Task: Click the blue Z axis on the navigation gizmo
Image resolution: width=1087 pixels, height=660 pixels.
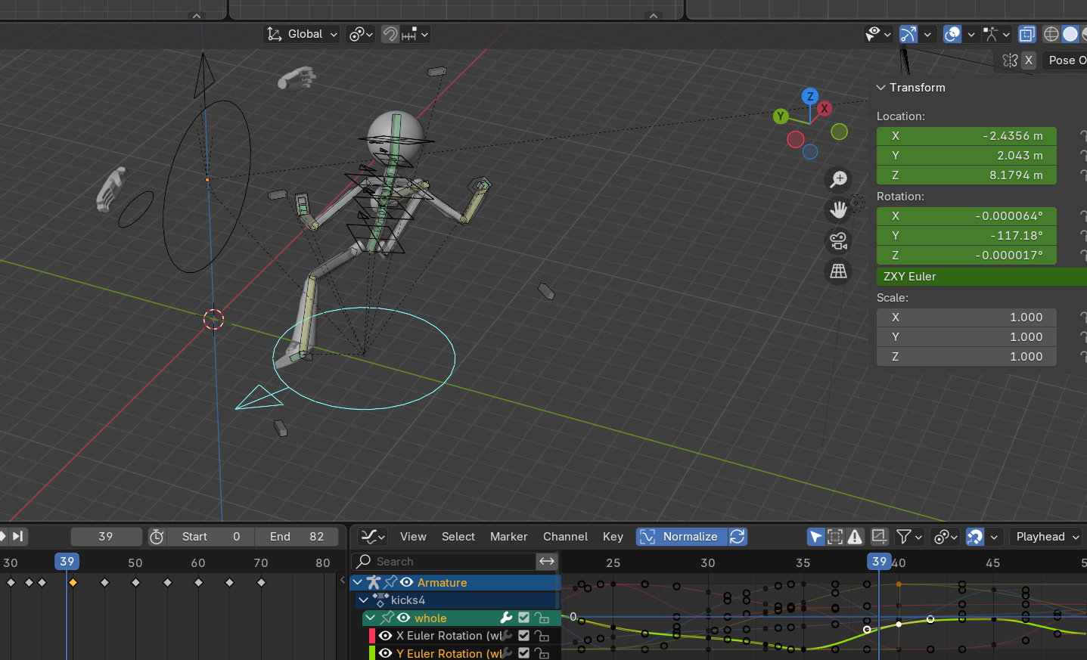Action: tap(810, 96)
